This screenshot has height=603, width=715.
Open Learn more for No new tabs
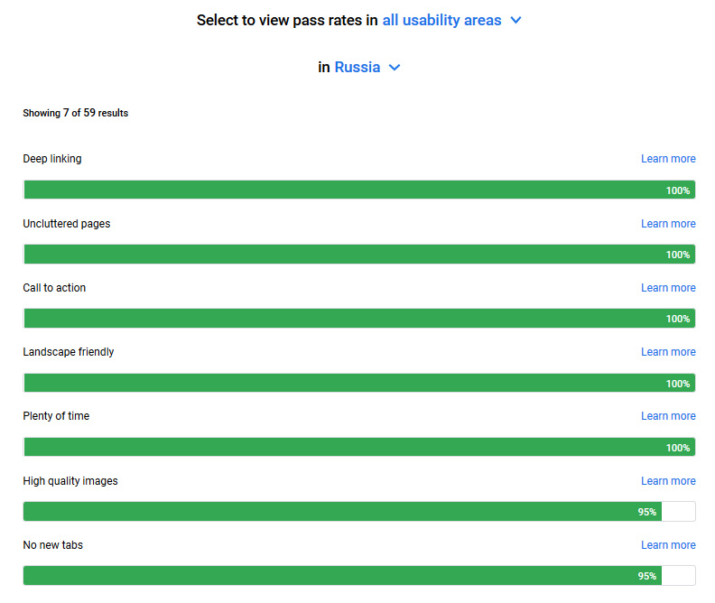668,545
